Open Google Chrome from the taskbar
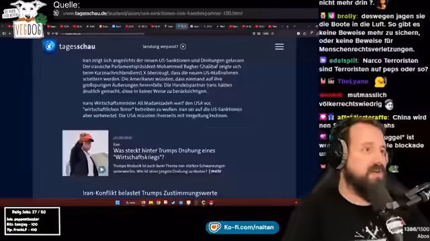 point(159,202)
